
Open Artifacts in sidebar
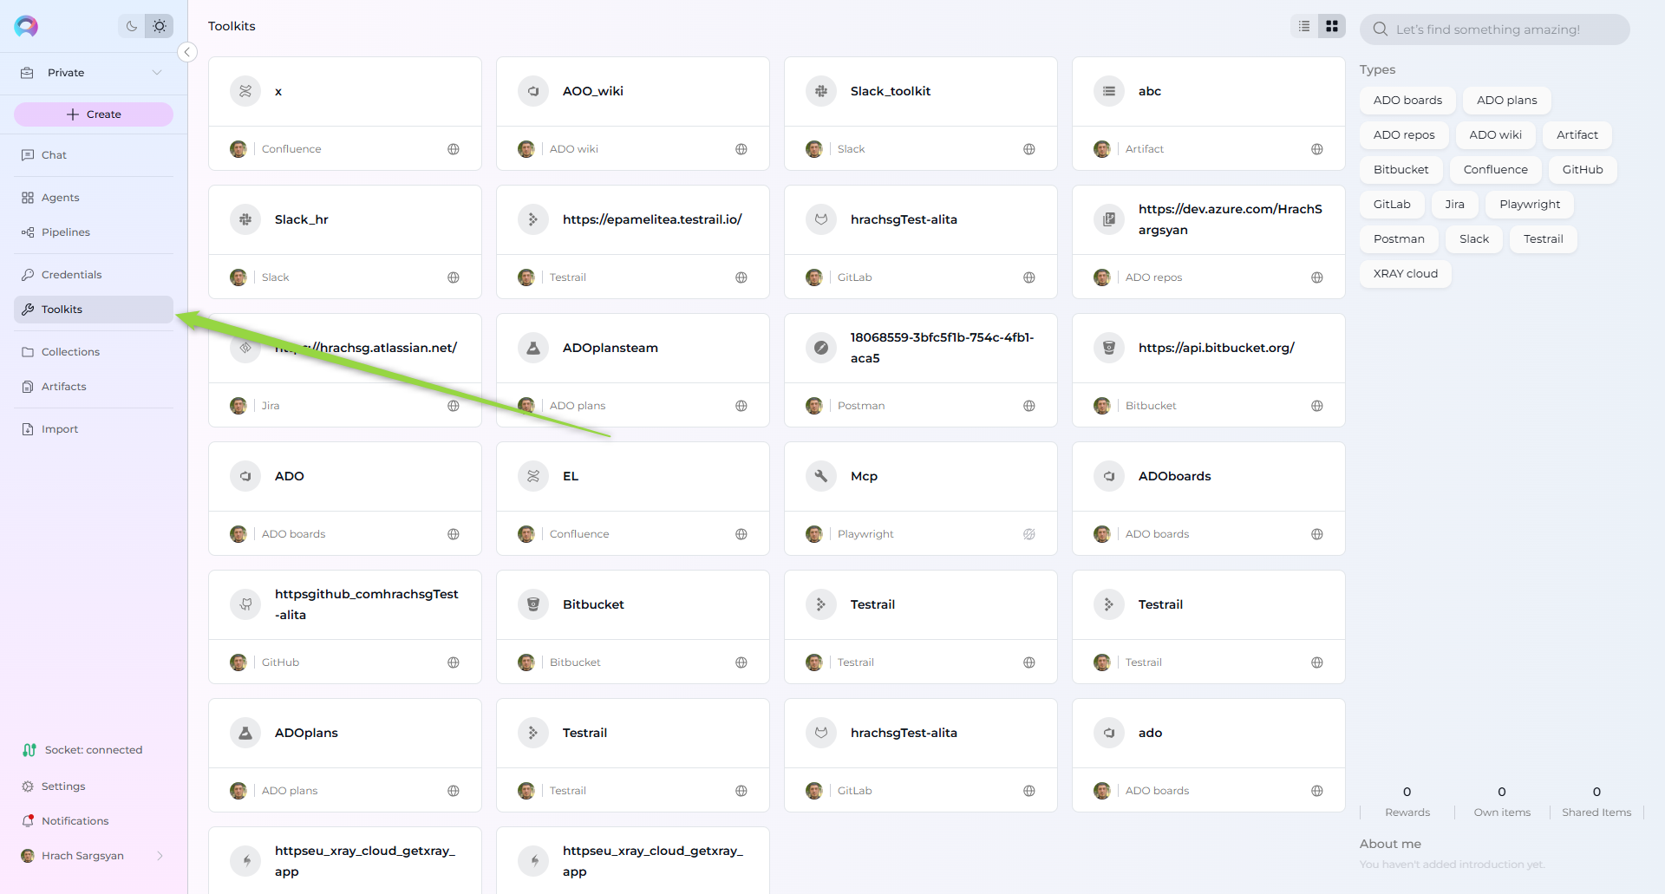[94, 387]
